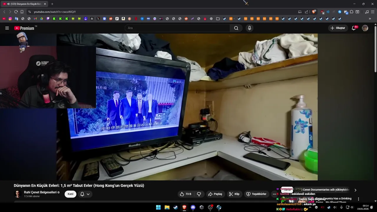This screenshot has height=212, width=377.
Task: Switch to the YouTube browser tab
Action: (24, 4)
